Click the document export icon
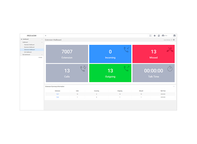The height and width of the screenshot is (144, 197). 159,36
